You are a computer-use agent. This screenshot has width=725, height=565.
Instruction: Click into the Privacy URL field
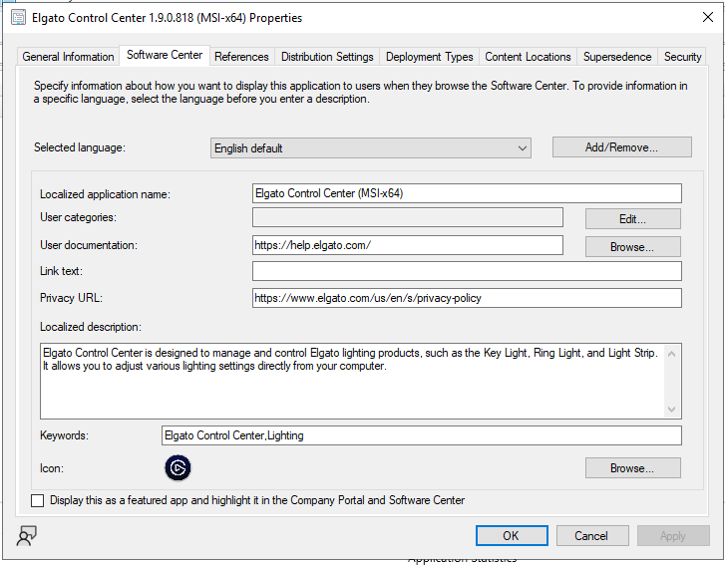point(467,298)
